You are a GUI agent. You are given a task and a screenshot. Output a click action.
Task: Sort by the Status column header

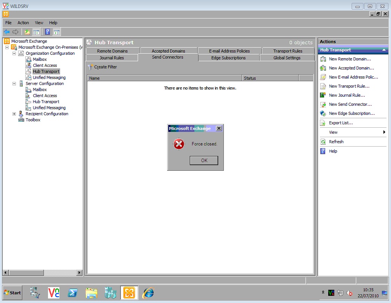[270, 78]
